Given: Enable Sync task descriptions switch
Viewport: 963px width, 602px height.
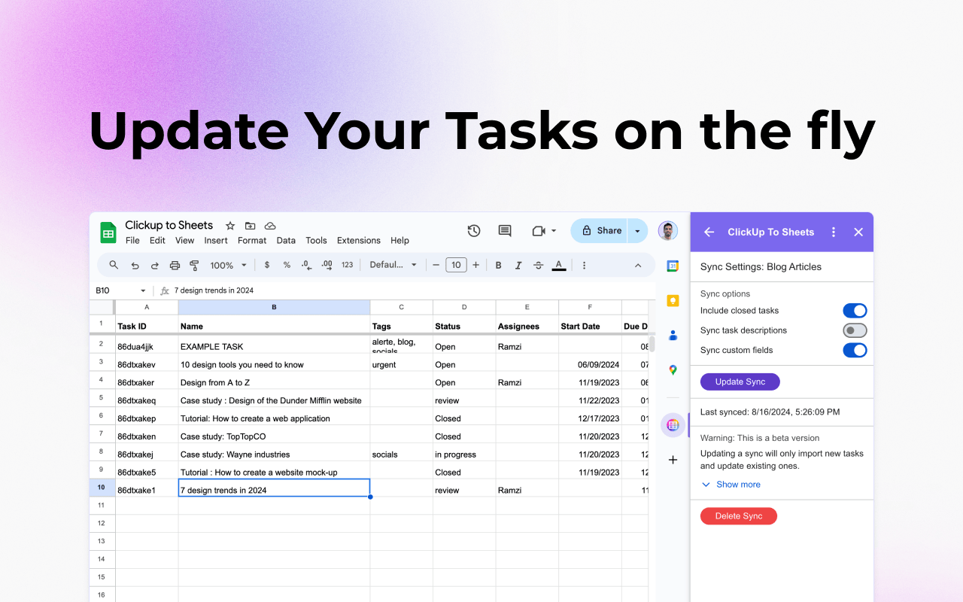Looking at the screenshot, I should click(855, 330).
